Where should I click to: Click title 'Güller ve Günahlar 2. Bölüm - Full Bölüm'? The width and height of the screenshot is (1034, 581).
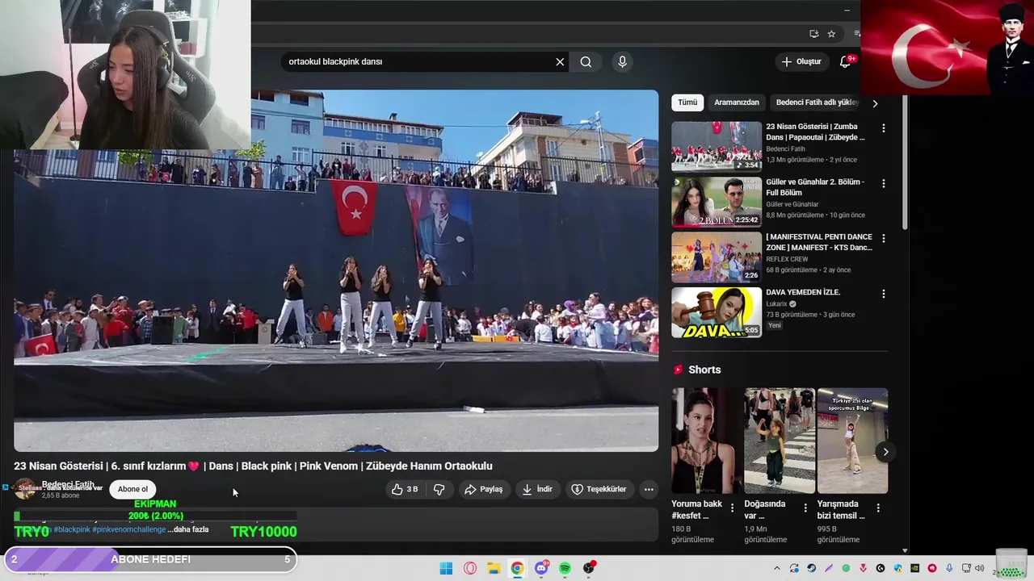pos(815,187)
